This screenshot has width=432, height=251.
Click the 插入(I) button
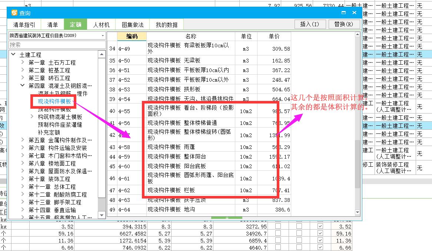pyautogui.click(x=310, y=24)
